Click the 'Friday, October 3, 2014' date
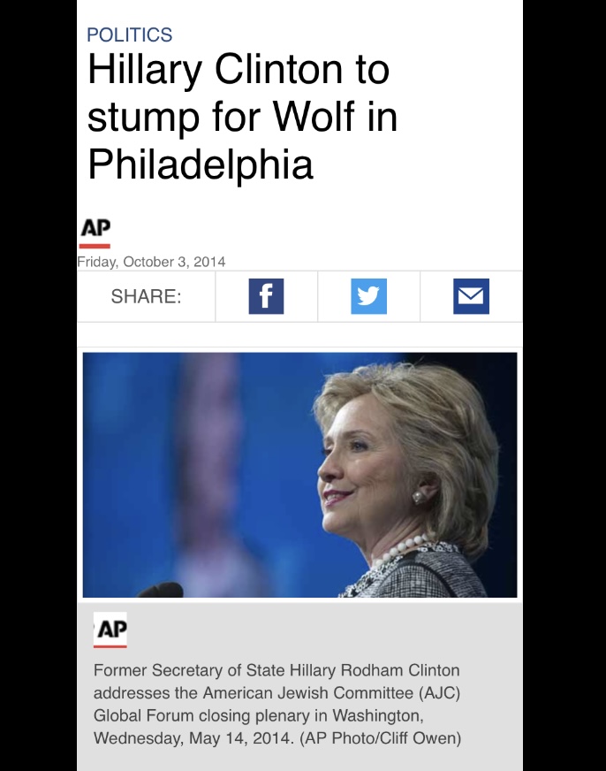Screen dimensions: 606x771 point(151,262)
